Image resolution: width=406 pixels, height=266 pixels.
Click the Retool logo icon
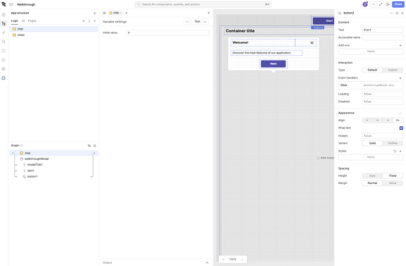4,4
